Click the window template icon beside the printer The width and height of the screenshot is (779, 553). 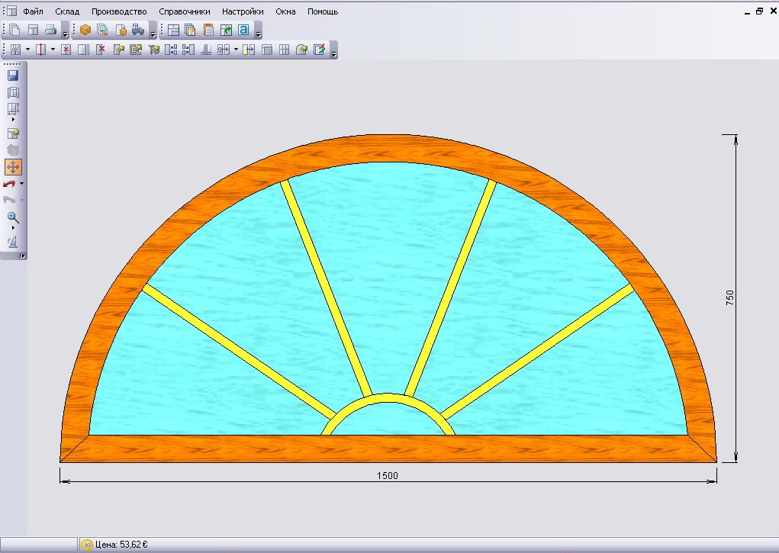coord(34,31)
